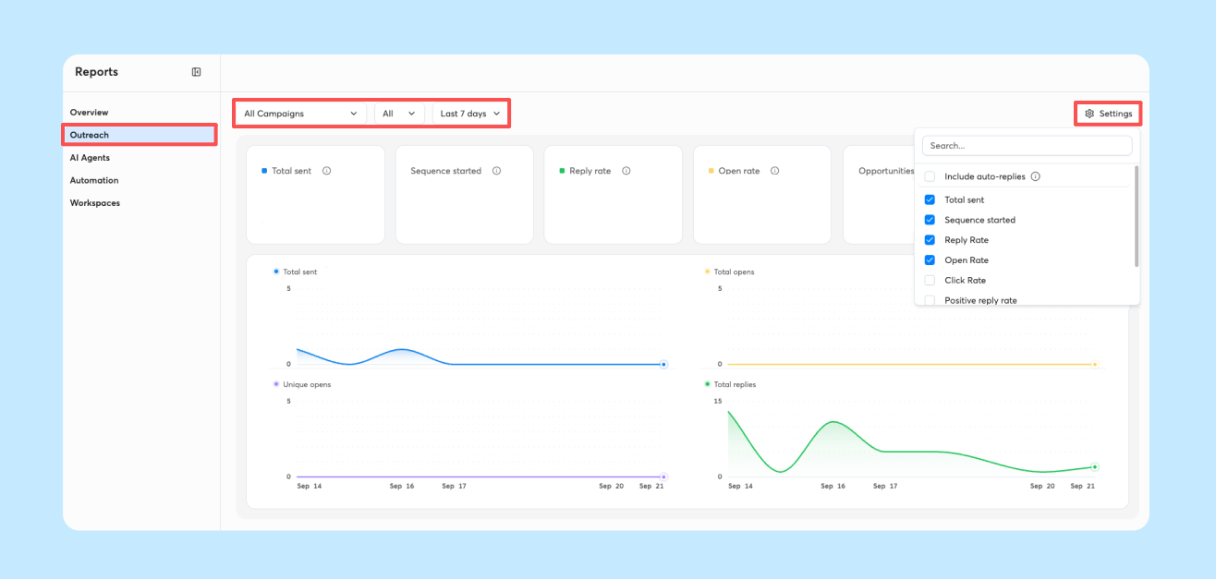1216x579 pixels.
Task: Open info icon beside Total sent card
Action: (327, 171)
